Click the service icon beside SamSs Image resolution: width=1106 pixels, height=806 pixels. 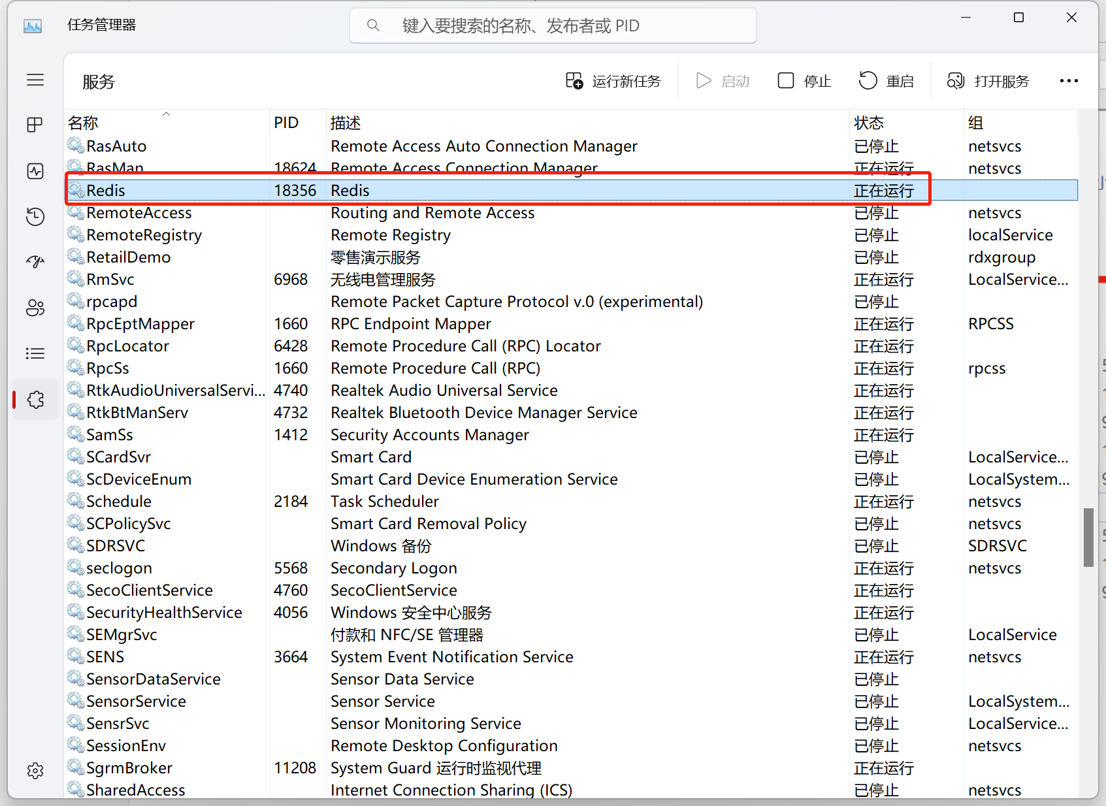coord(76,434)
